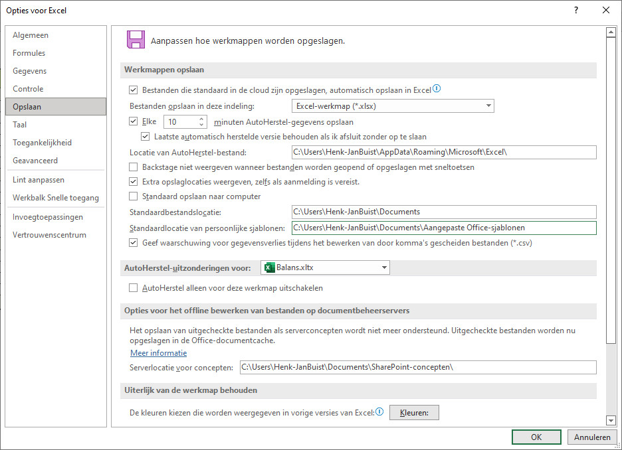Open the 'Kleuren:' picker button
The height and width of the screenshot is (450, 622).
[415, 412]
